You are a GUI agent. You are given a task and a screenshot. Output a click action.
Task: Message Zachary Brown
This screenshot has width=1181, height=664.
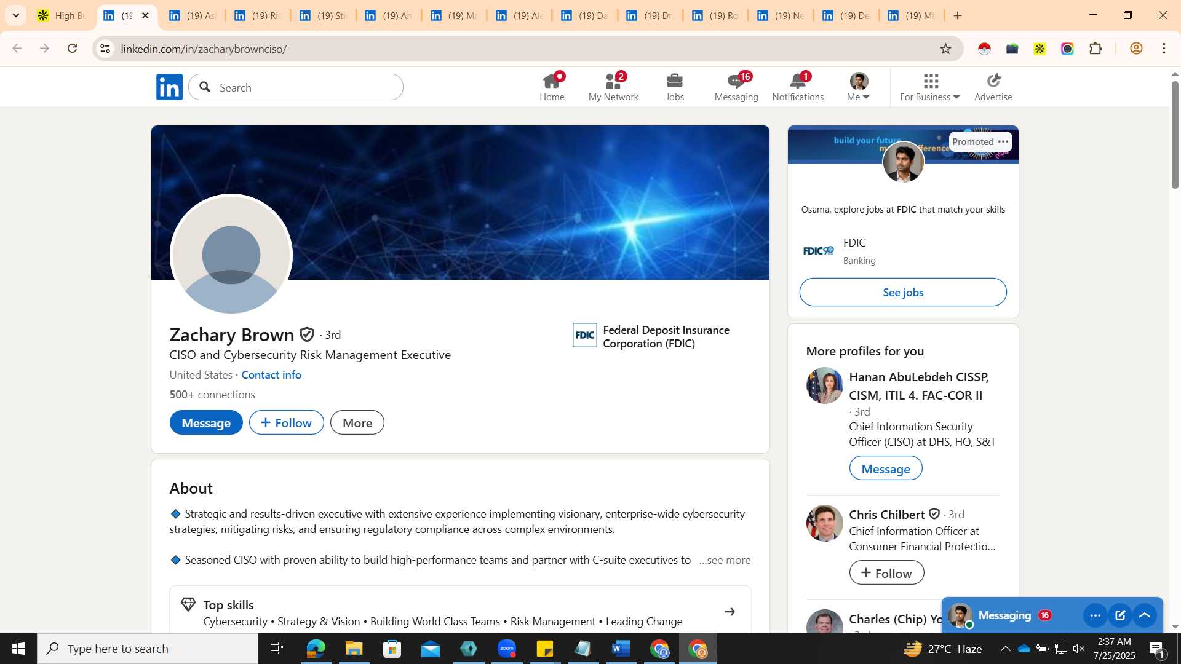click(x=206, y=423)
